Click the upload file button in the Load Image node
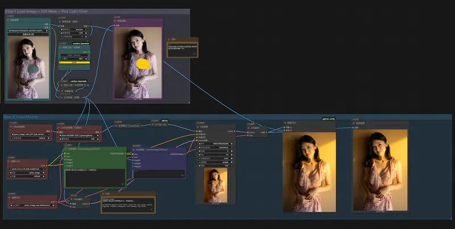 [28, 34]
